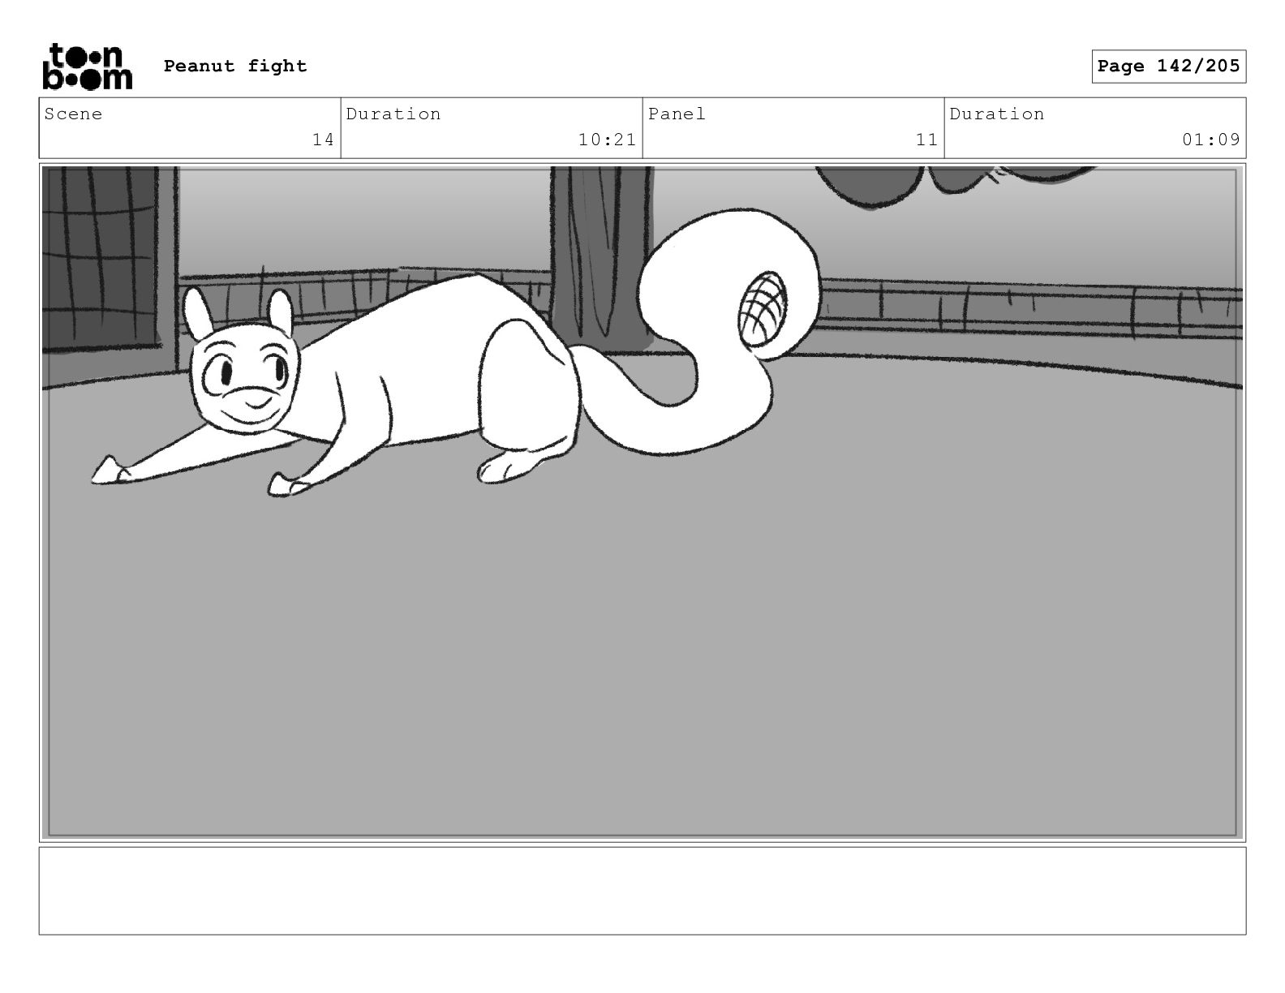Click the 'Page 142/205' indicator box

1168,67
